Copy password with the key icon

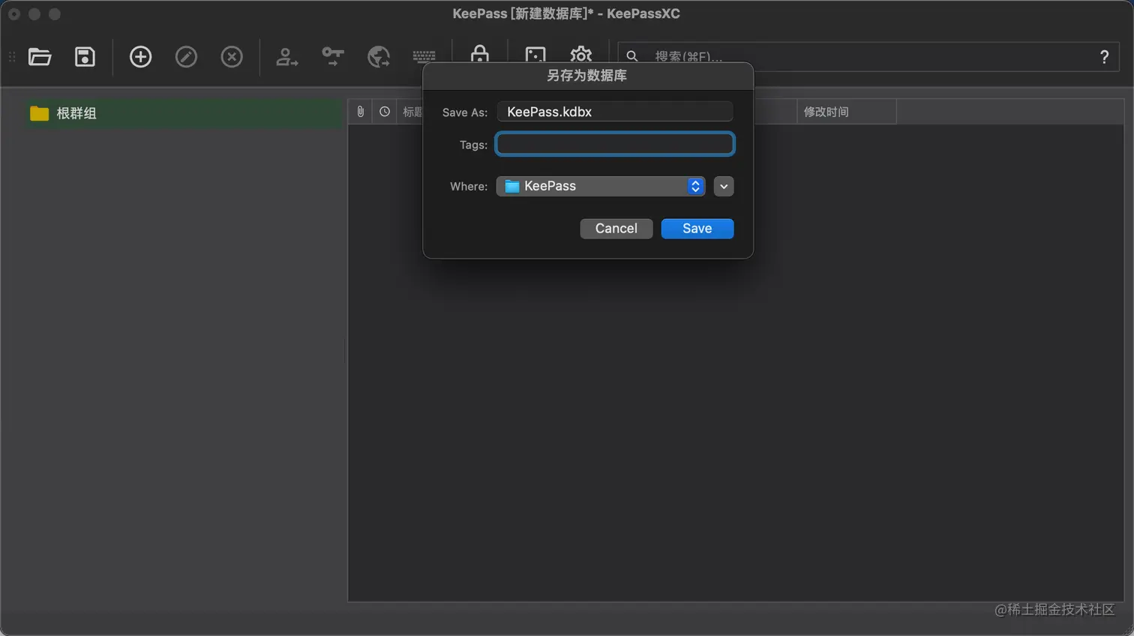pyautogui.click(x=332, y=56)
